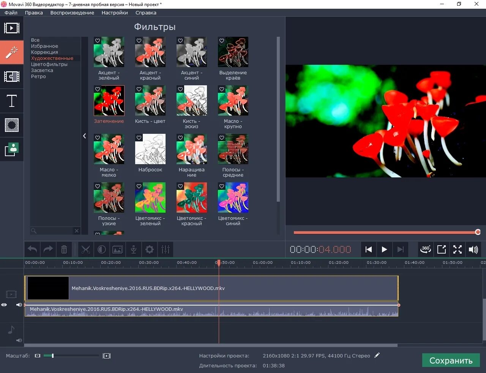Click the filters list vertical scrollbar
Viewport: 486px width, 373px height.
(278, 119)
